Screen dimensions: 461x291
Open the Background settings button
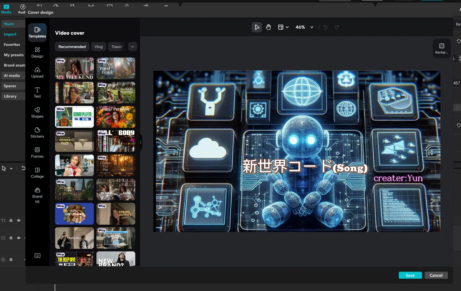pyautogui.click(x=441, y=48)
